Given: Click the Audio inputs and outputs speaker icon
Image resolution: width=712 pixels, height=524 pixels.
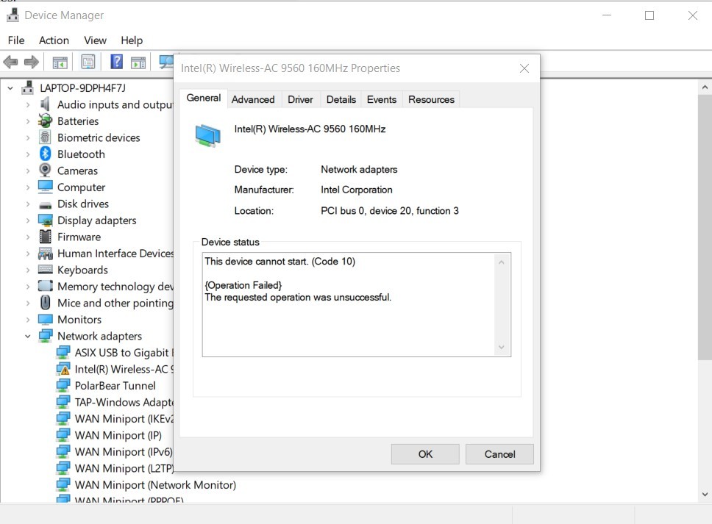Looking at the screenshot, I should 45,104.
